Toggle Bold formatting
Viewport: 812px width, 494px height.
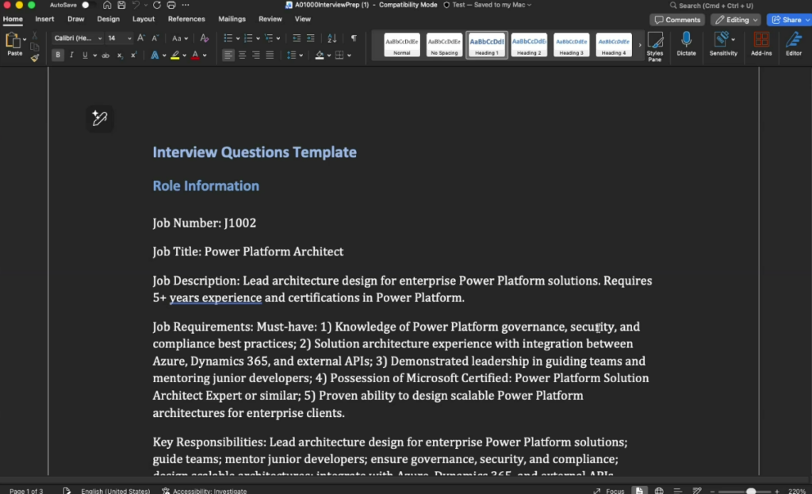coord(58,56)
